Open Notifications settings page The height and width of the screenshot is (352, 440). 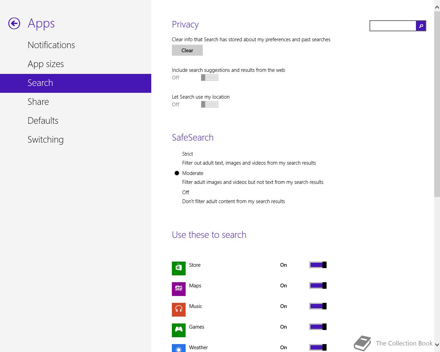click(51, 45)
